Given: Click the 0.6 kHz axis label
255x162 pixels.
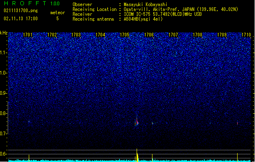Looking at the screenshot, I should 4,154.
